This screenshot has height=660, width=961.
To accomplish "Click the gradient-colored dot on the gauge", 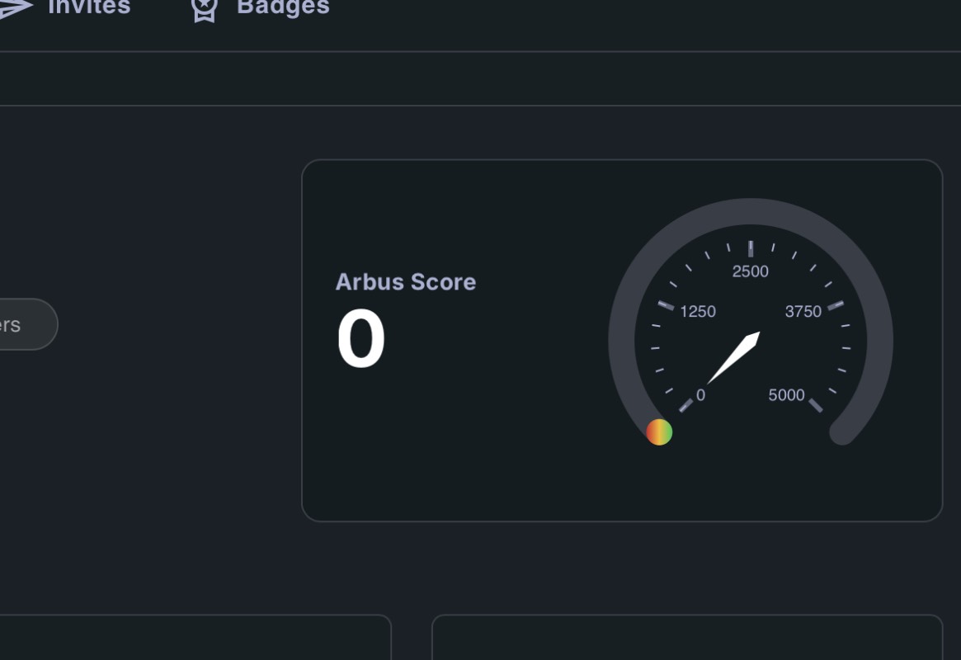I will [659, 431].
